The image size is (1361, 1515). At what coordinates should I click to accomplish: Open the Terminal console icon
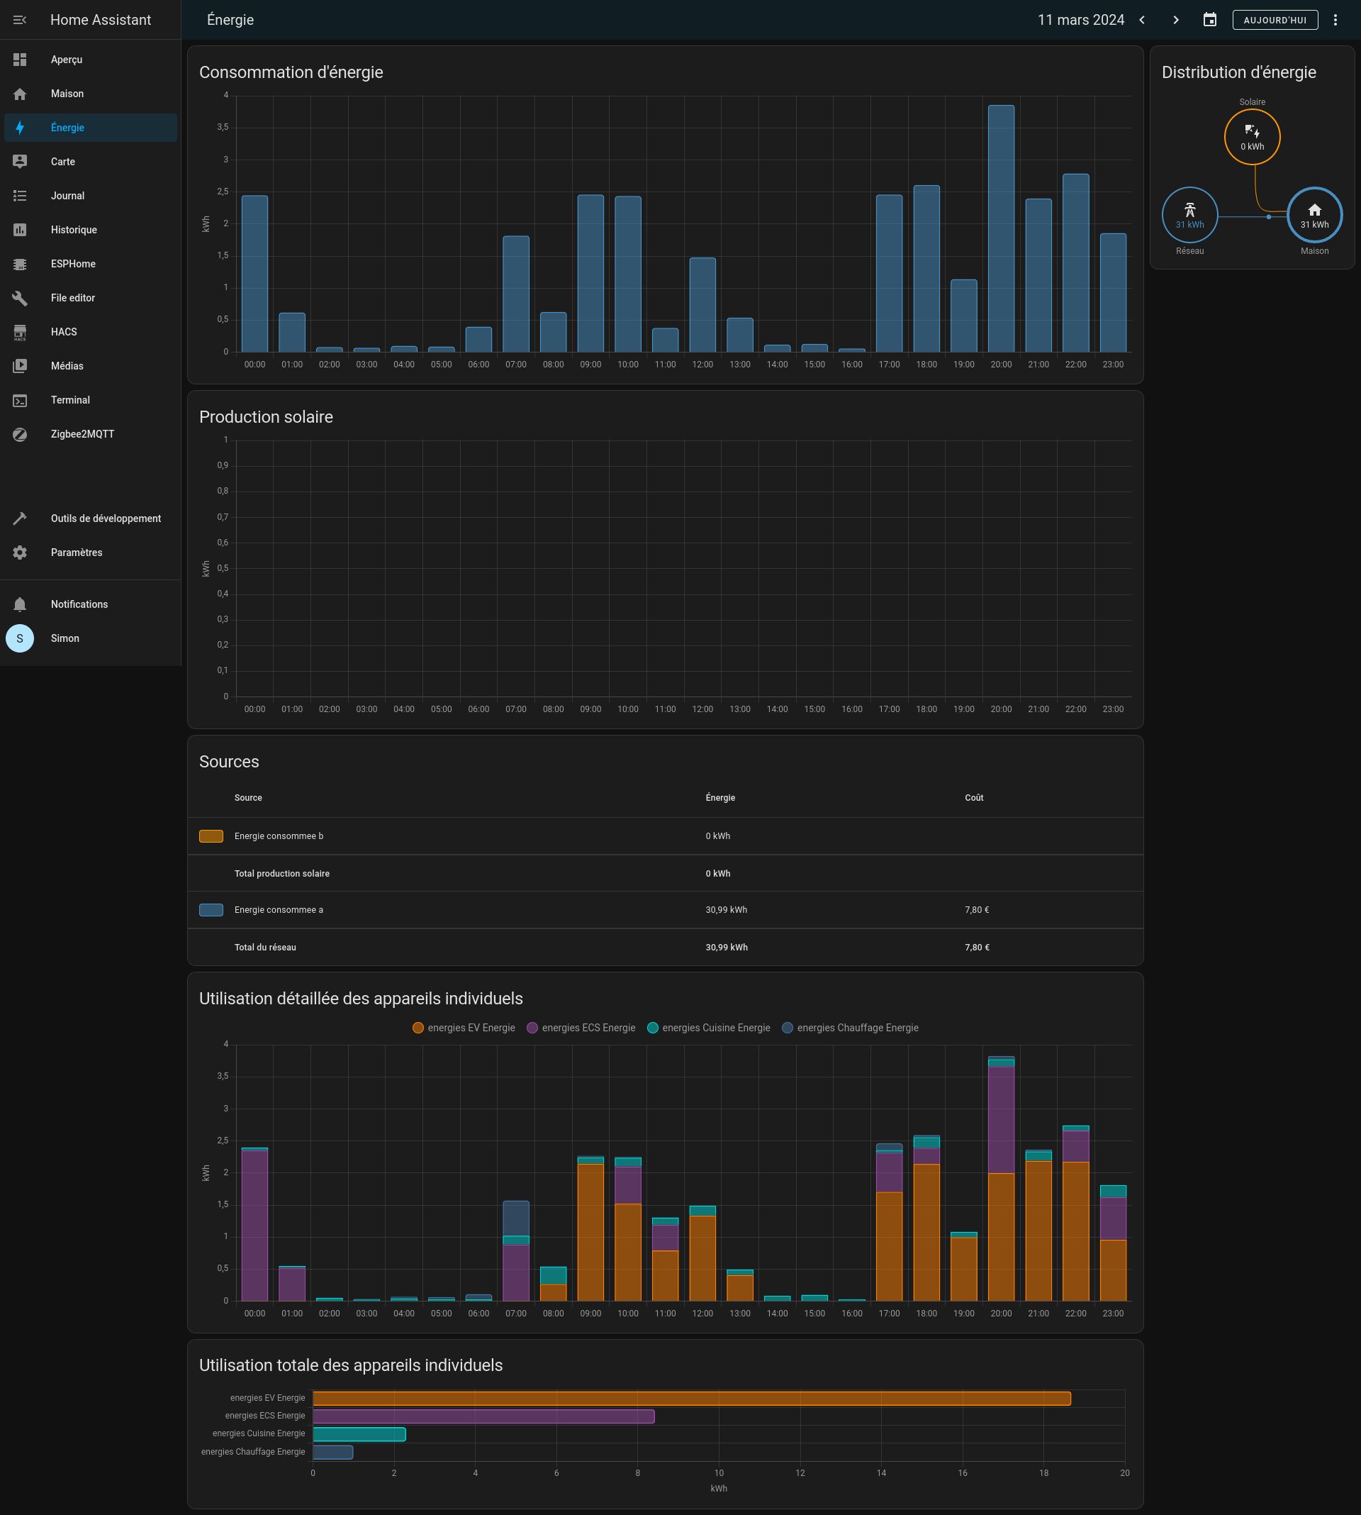[20, 400]
